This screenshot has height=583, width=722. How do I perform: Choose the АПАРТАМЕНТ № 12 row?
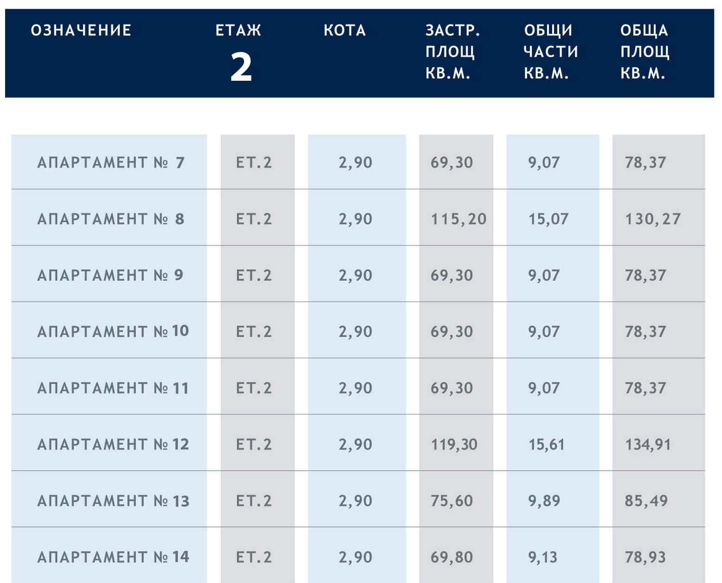coord(113,444)
